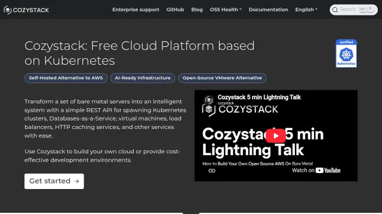Click the main heading Cozystack: Free Cloud Platform
The width and height of the screenshot is (382, 214).
(139, 53)
